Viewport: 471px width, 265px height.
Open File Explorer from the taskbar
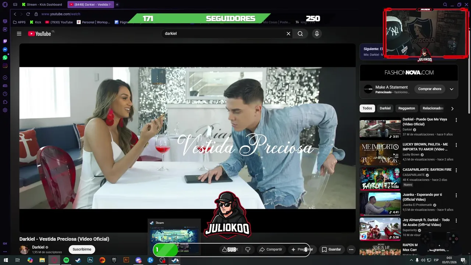42,260
